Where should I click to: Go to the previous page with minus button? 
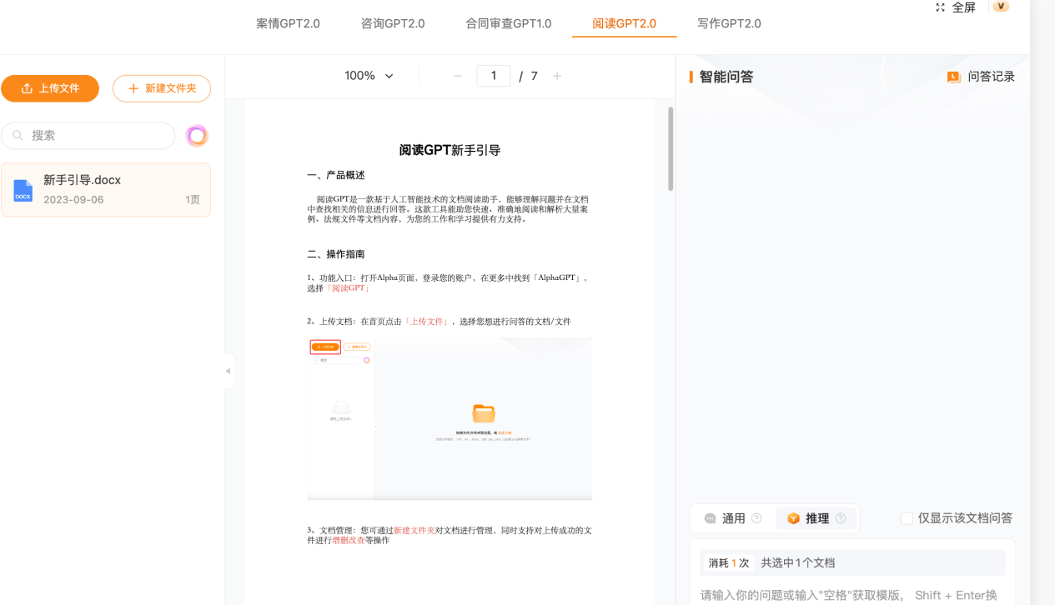[457, 76]
